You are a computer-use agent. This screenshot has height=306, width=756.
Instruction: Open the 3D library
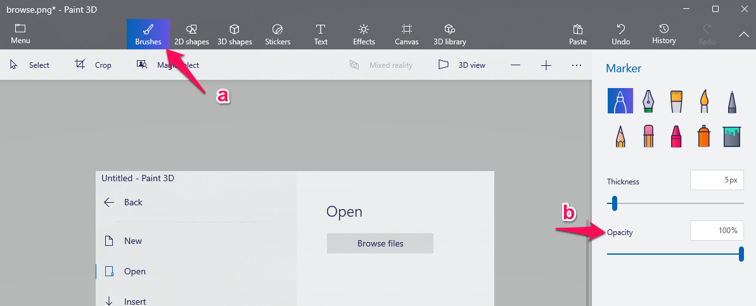450,34
